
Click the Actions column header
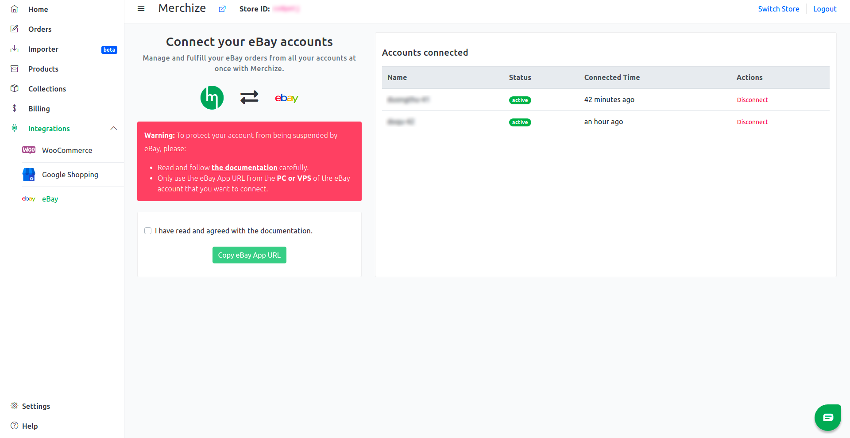click(750, 77)
